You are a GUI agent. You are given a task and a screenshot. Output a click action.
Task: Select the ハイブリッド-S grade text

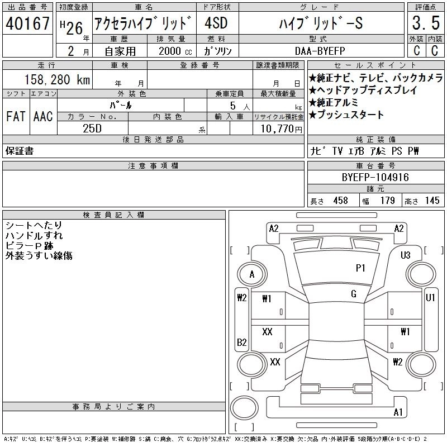[x=320, y=24]
